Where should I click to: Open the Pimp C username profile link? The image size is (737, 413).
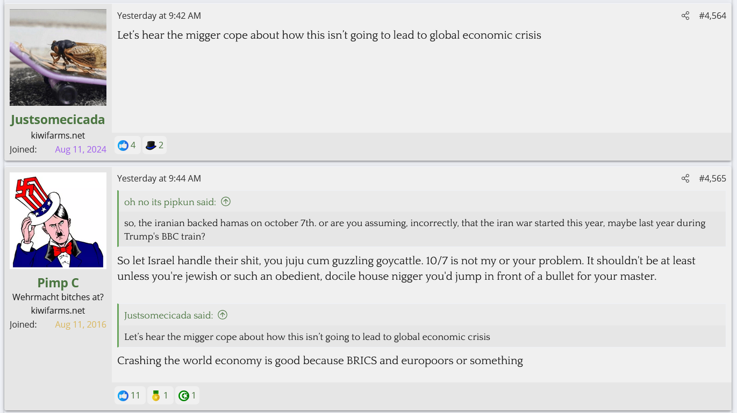point(58,282)
